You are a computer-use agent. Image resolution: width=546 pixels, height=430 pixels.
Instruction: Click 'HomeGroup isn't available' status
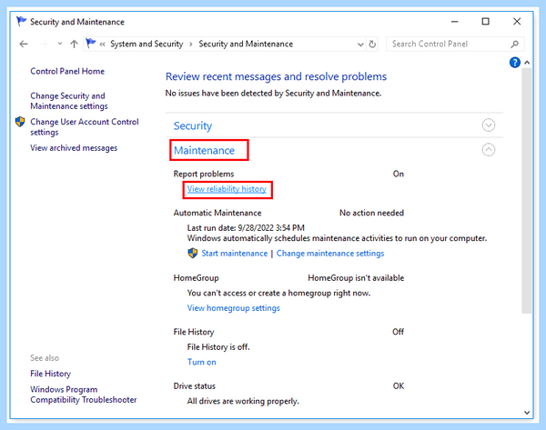pos(356,278)
